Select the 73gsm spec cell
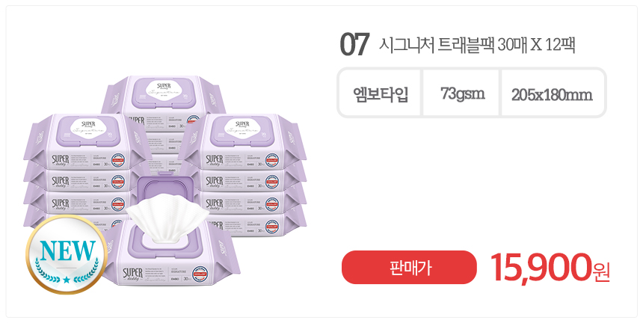The image size is (643, 323). click(x=462, y=94)
